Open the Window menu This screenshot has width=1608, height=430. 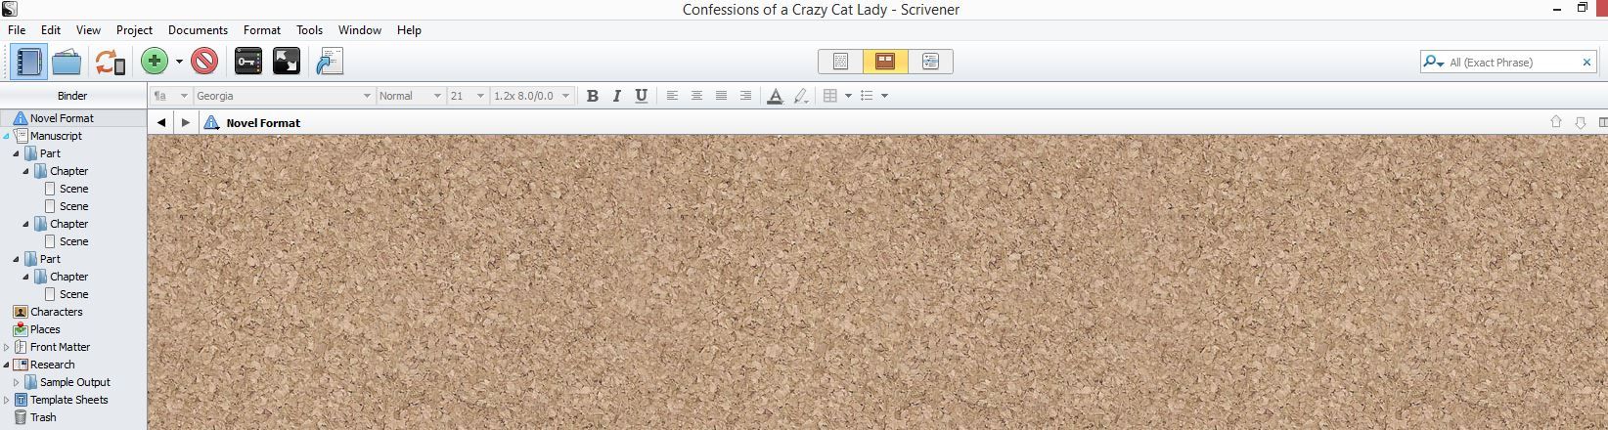pos(360,30)
